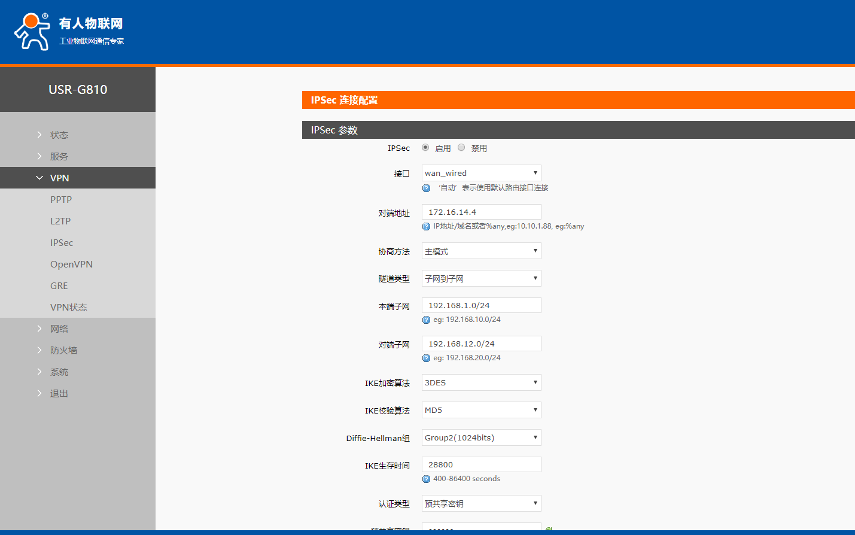This screenshot has height=535, width=855.
Task: Open the MD5 IKE hash dropdown
Action: coord(481,410)
